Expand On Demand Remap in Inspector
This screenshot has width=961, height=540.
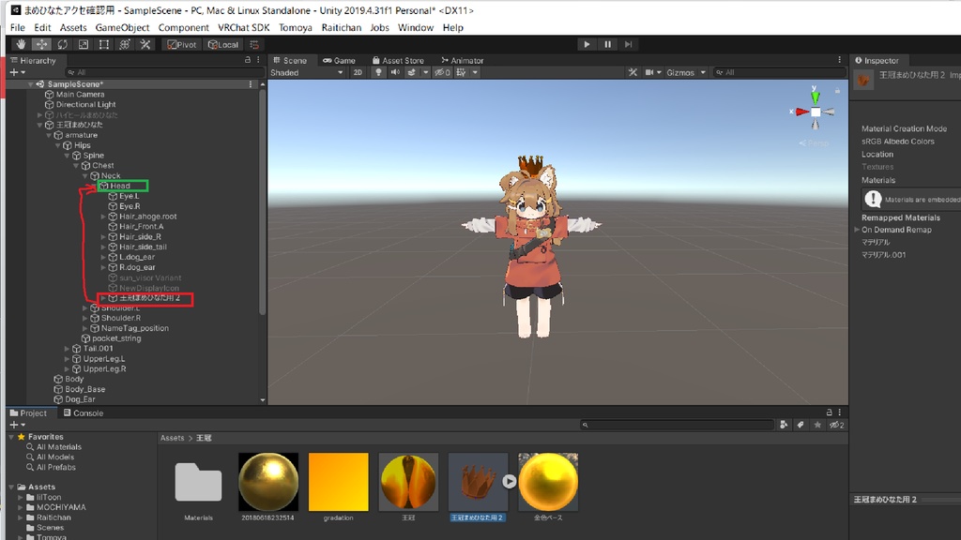(857, 230)
